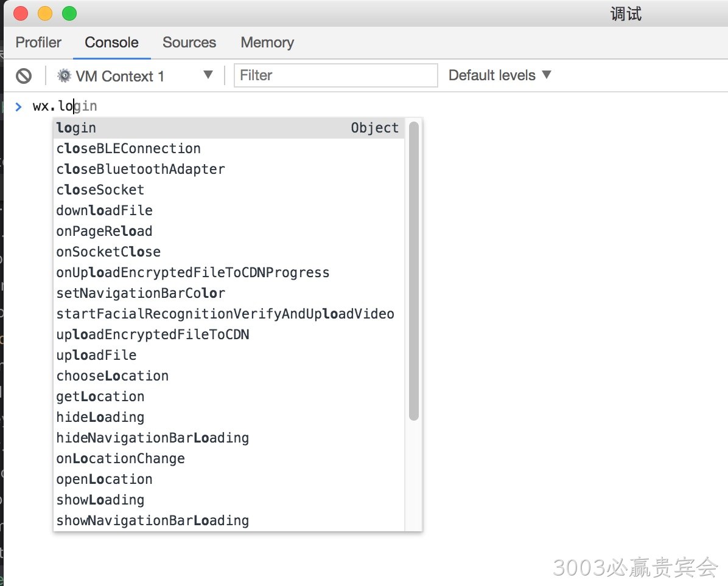Choose login from autocomplete suggestions

[229, 128]
